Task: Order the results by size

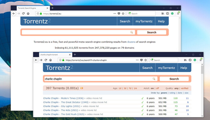Action: [x=186, y=93]
